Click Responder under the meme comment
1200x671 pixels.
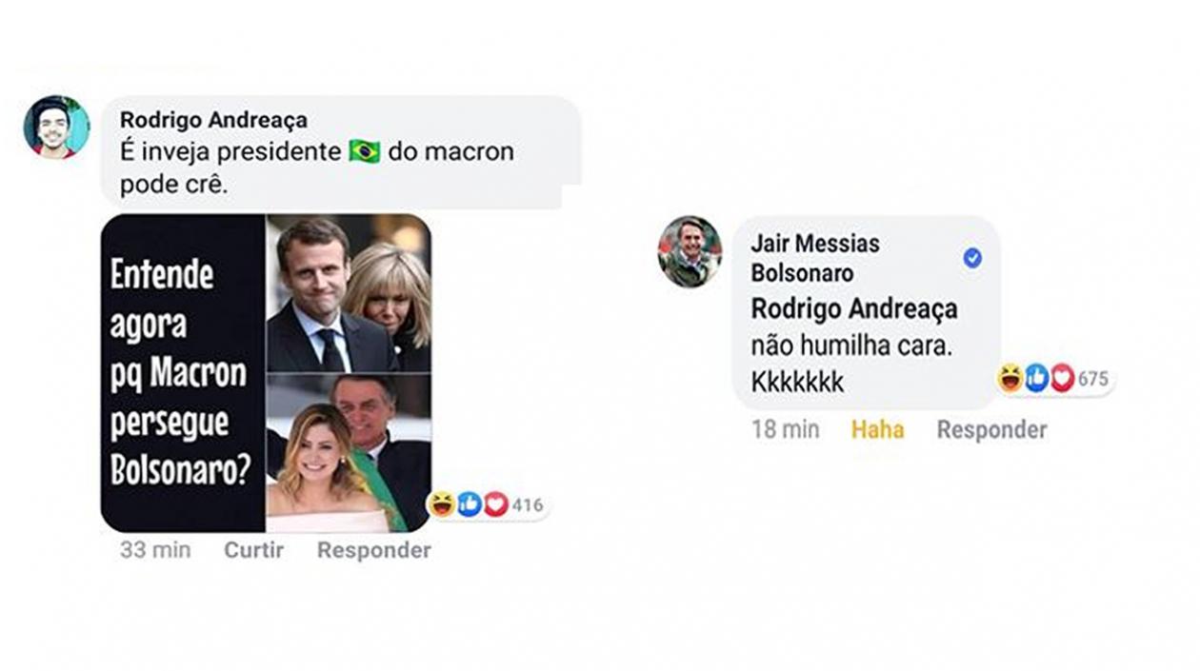click(x=373, y=550)
